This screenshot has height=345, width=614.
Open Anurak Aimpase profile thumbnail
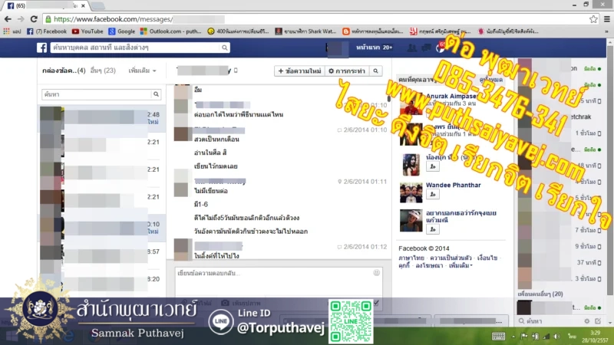coord(411,105)
